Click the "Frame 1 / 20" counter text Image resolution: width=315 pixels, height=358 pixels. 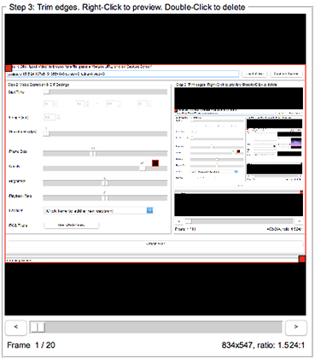point(31,345)
